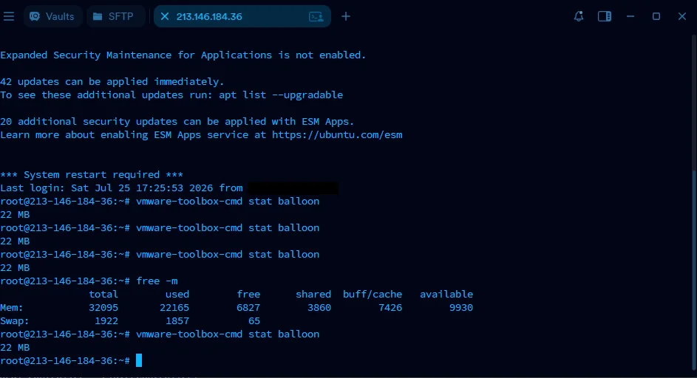This screenshot has width=697, height=378.
Task: Open the Vaults tab
Action: (x=52, y=16)
